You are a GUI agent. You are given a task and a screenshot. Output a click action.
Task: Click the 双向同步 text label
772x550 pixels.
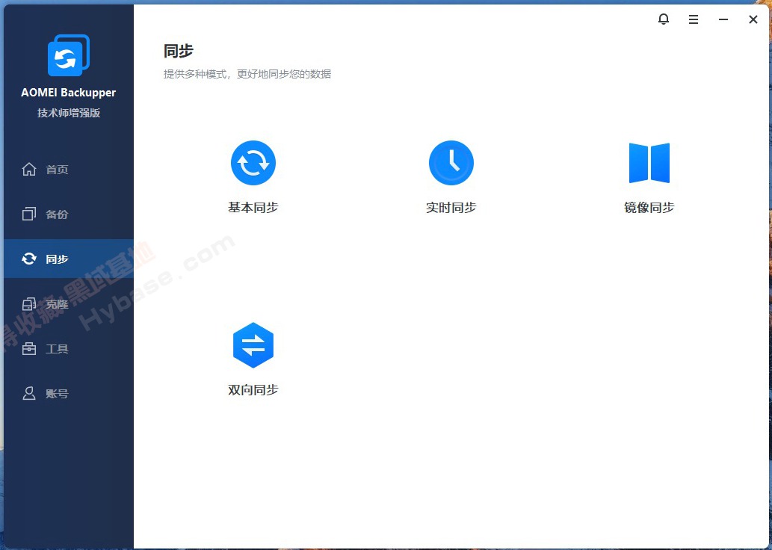coord(253,389)
